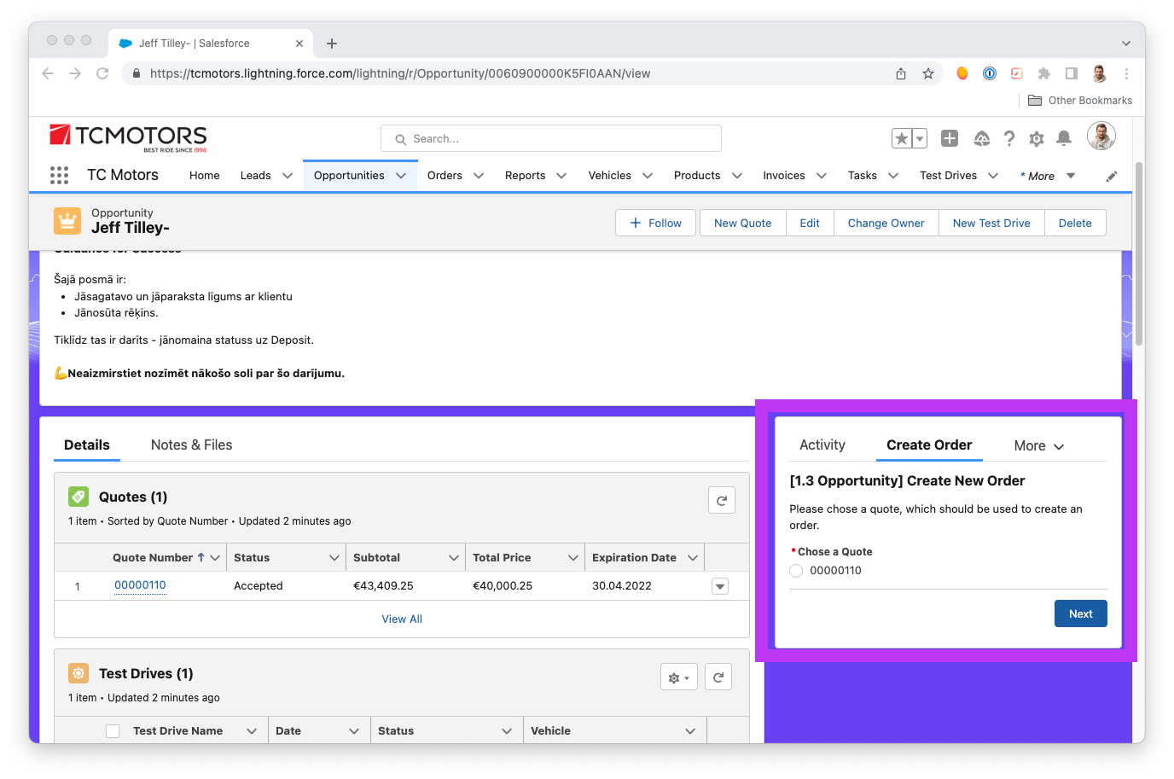Screen dimensions: 1174x779
Task: Refresh the Test Drives related list
Action: coord(718,677)
